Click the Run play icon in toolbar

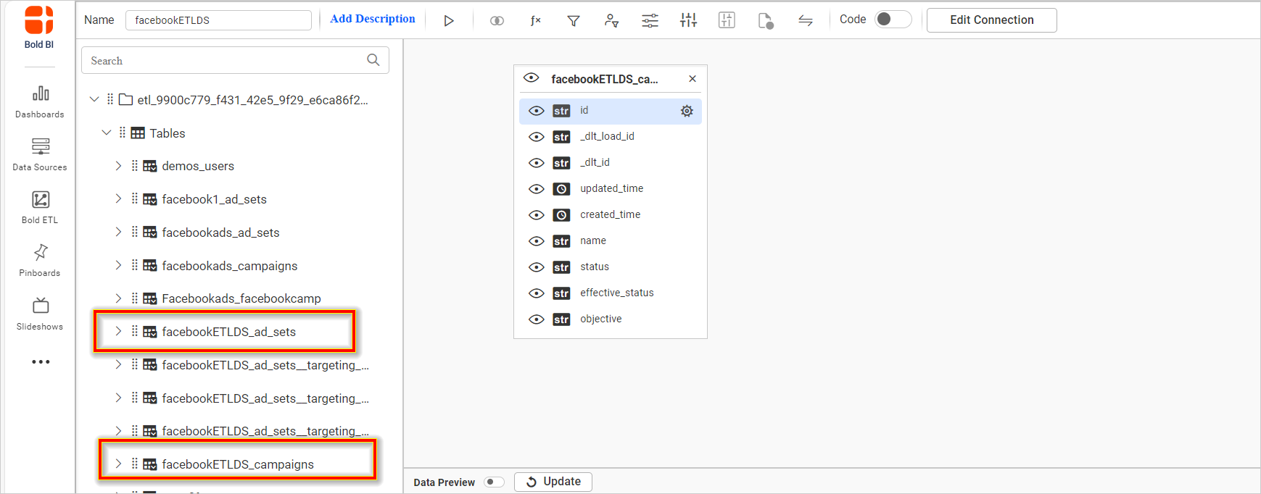click(x=449, y=20)
